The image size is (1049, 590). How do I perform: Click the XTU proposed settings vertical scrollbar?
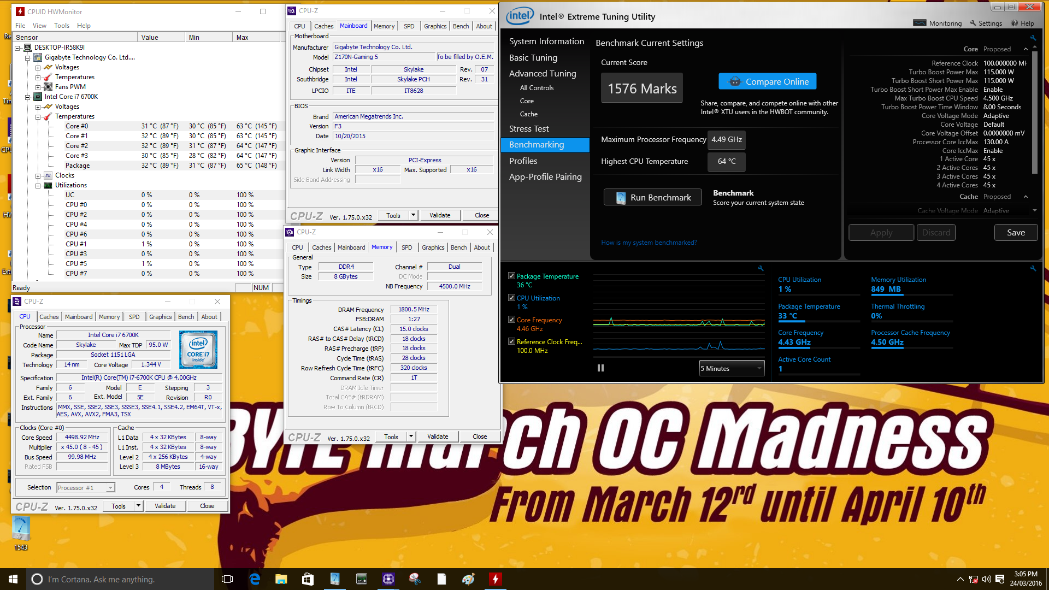1034,112
